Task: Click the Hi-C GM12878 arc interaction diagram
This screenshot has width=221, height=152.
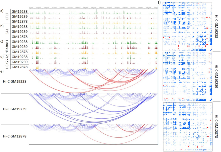Action: (x=93, y=134)
